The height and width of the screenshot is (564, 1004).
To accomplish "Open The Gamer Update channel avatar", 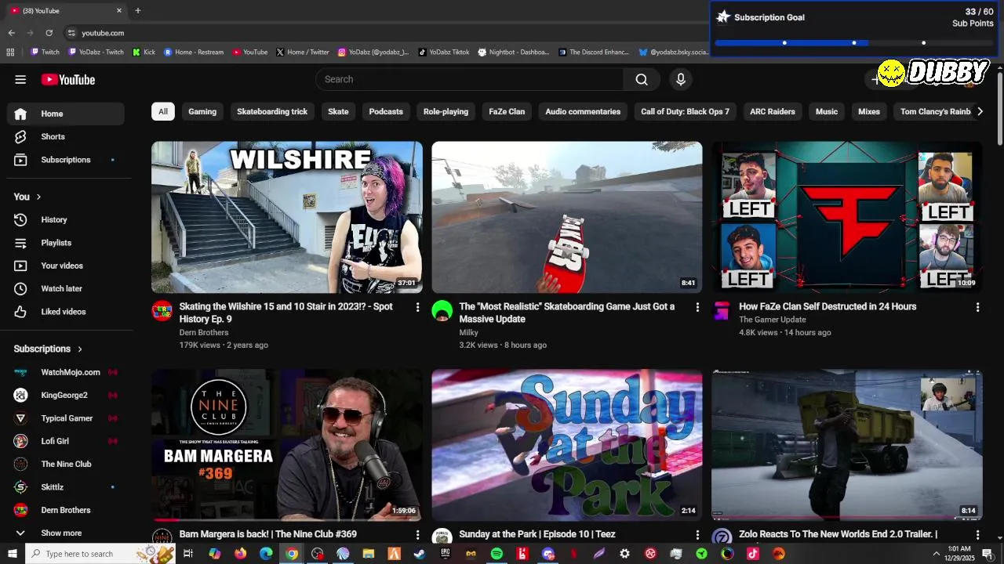I will coord(722,311).
